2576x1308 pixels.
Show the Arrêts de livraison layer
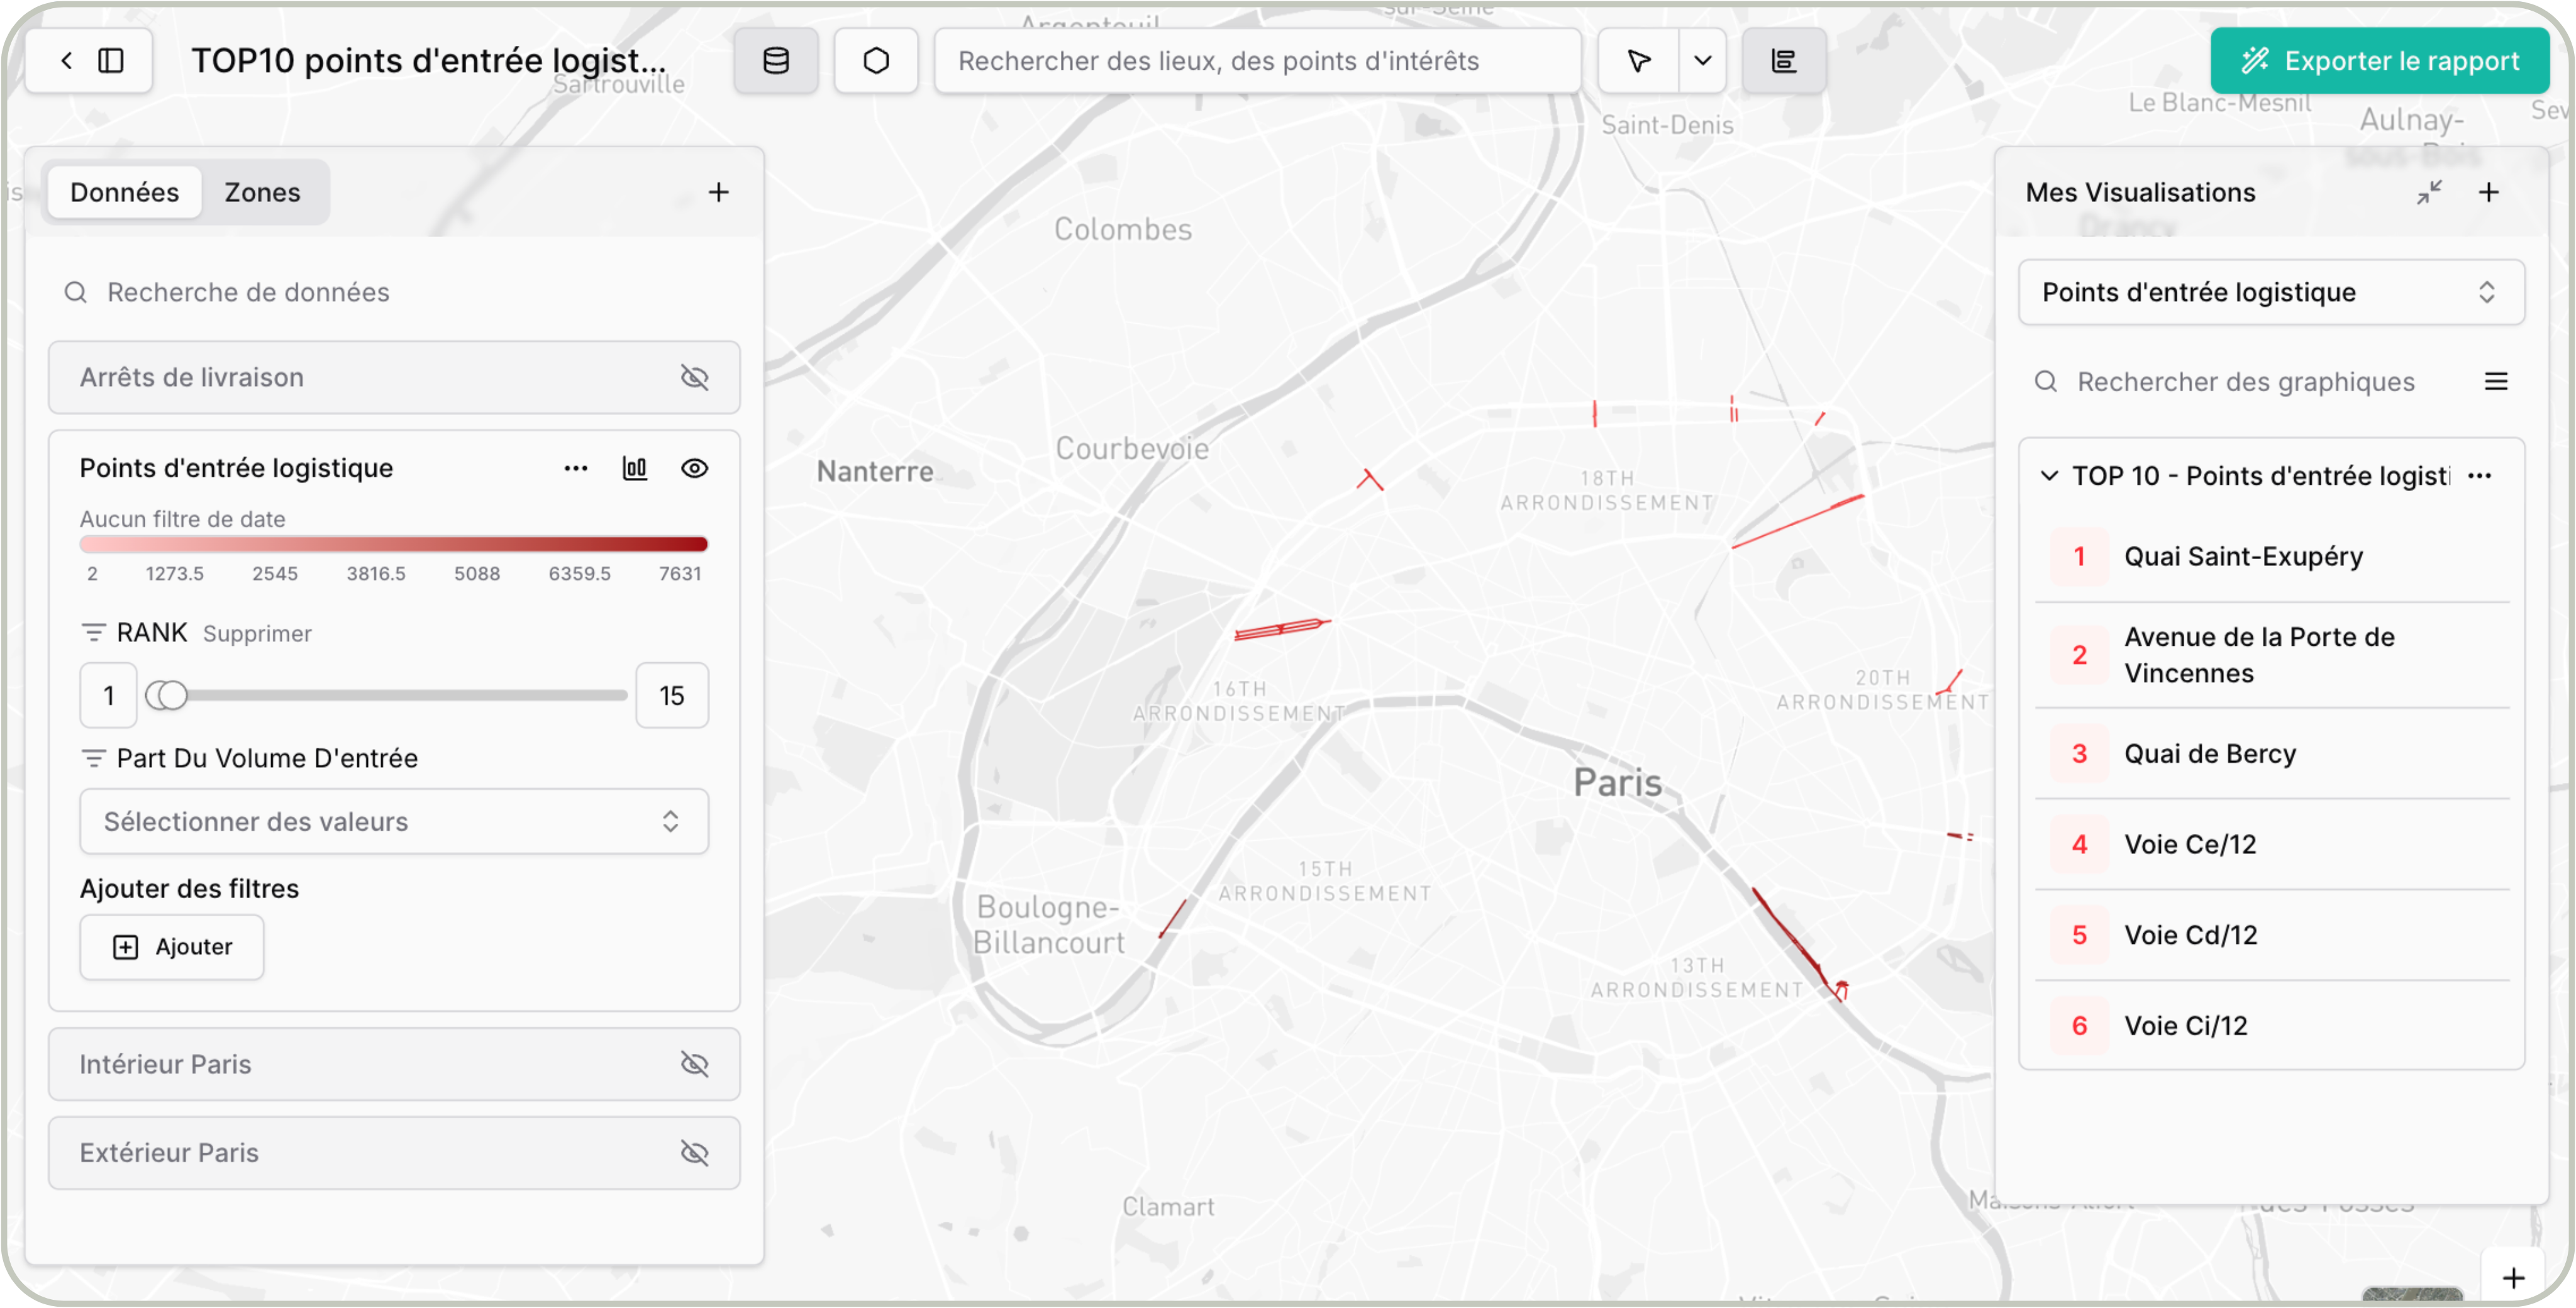[694, 377]
